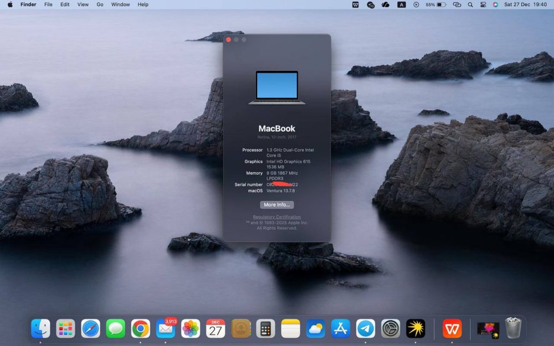Open the View menu
This screenshot has height=346, width=554.
pyautogui.click(x=83, y=4)
